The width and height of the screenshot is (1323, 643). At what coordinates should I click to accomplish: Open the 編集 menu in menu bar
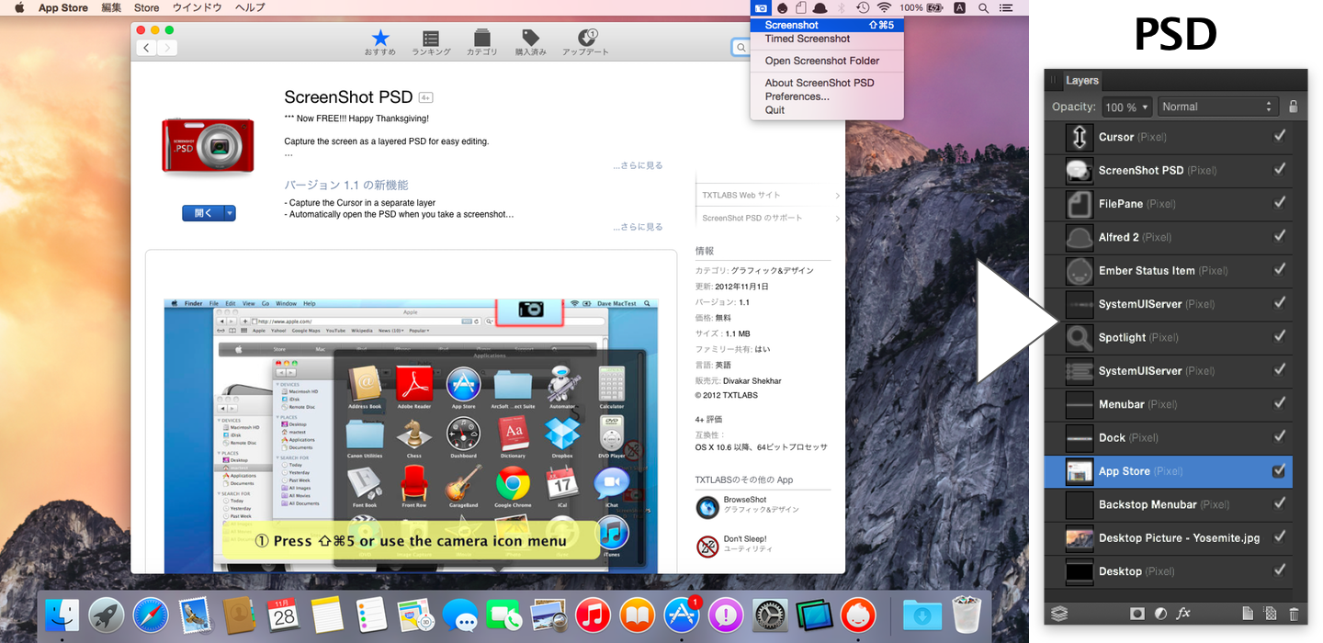[x=111, y=7]
